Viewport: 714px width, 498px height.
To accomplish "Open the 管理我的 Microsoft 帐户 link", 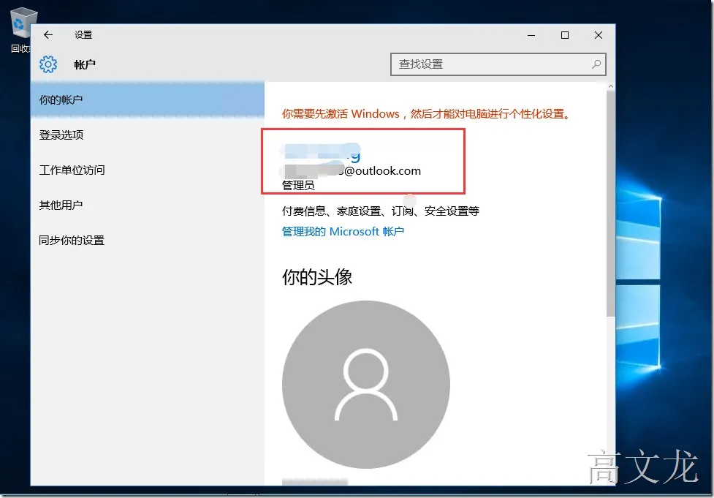I will click(343, 232).
